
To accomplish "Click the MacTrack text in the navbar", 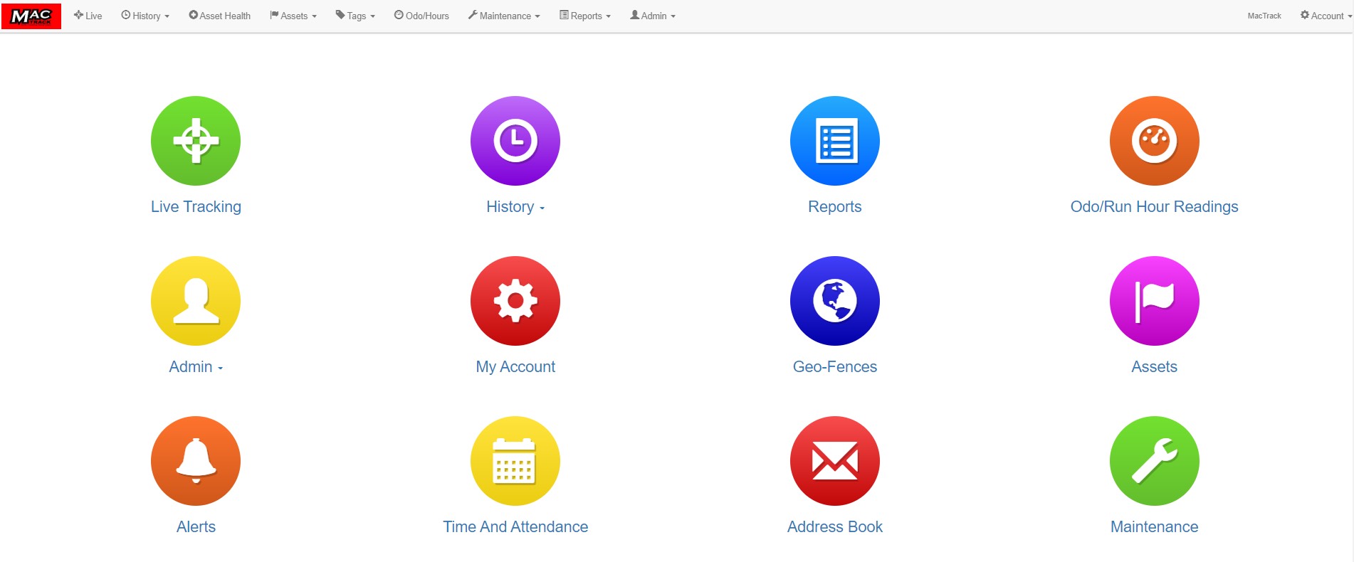I will 1264,16.
